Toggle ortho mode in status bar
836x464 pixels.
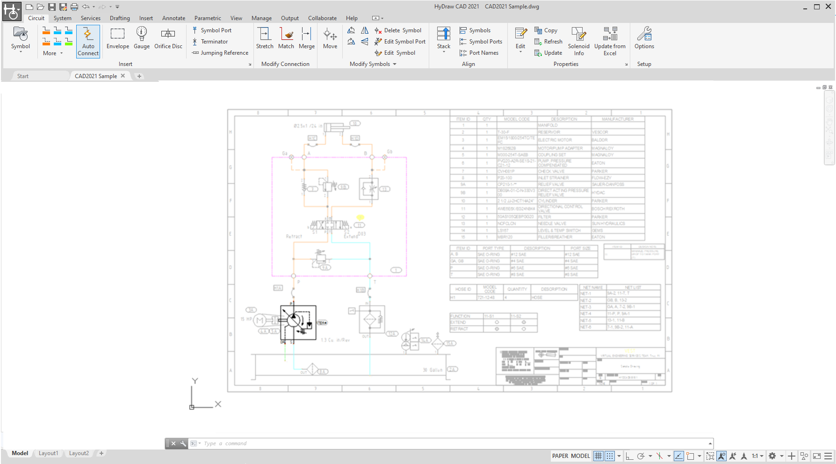pyautogui.click(x=629, y=456)
